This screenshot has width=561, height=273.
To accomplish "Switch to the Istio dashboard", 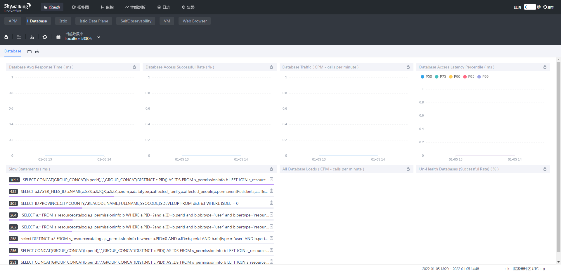I will tap(63, 21).
